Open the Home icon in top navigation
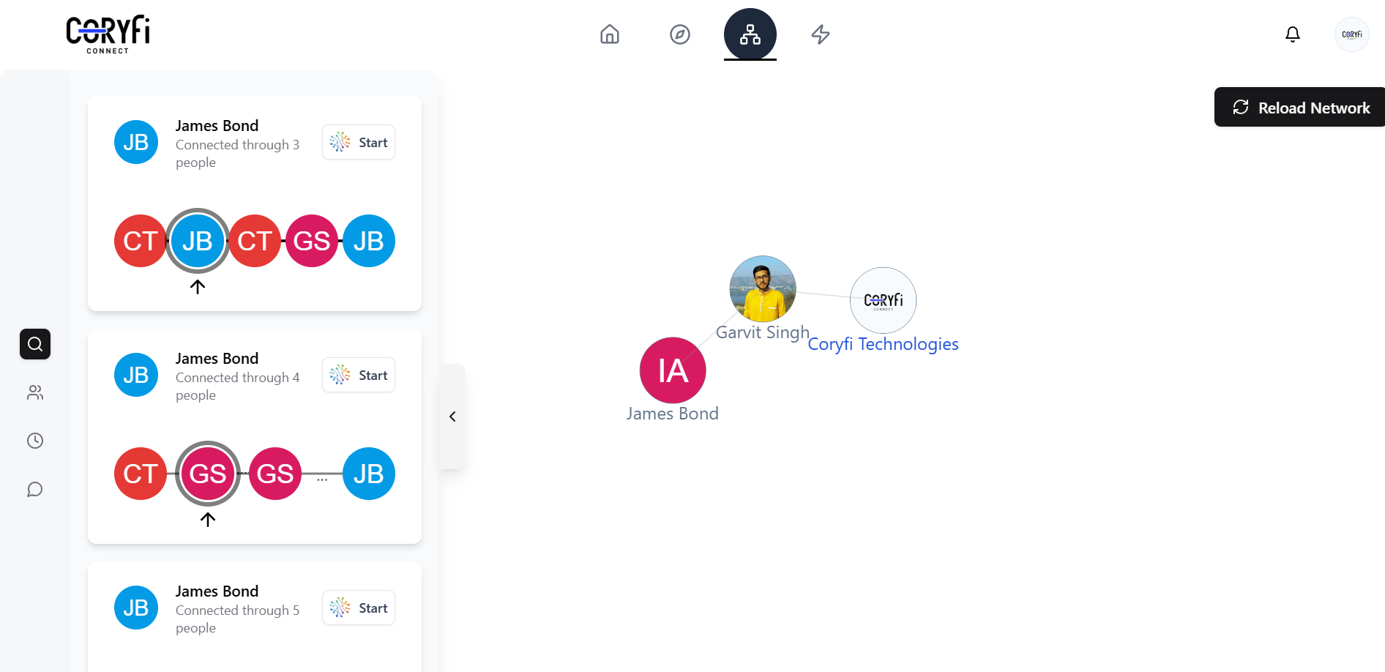Viewport: 1385px width, 672px height. 610,34
